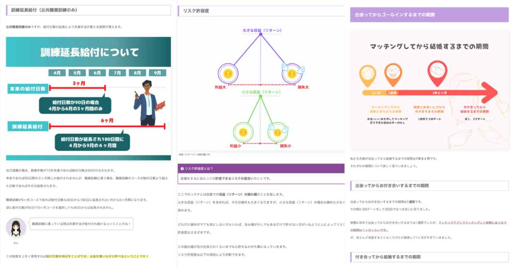Click the winged coin above 損失小
Viewport: 511px width, 267px height.
click(278, 131)
